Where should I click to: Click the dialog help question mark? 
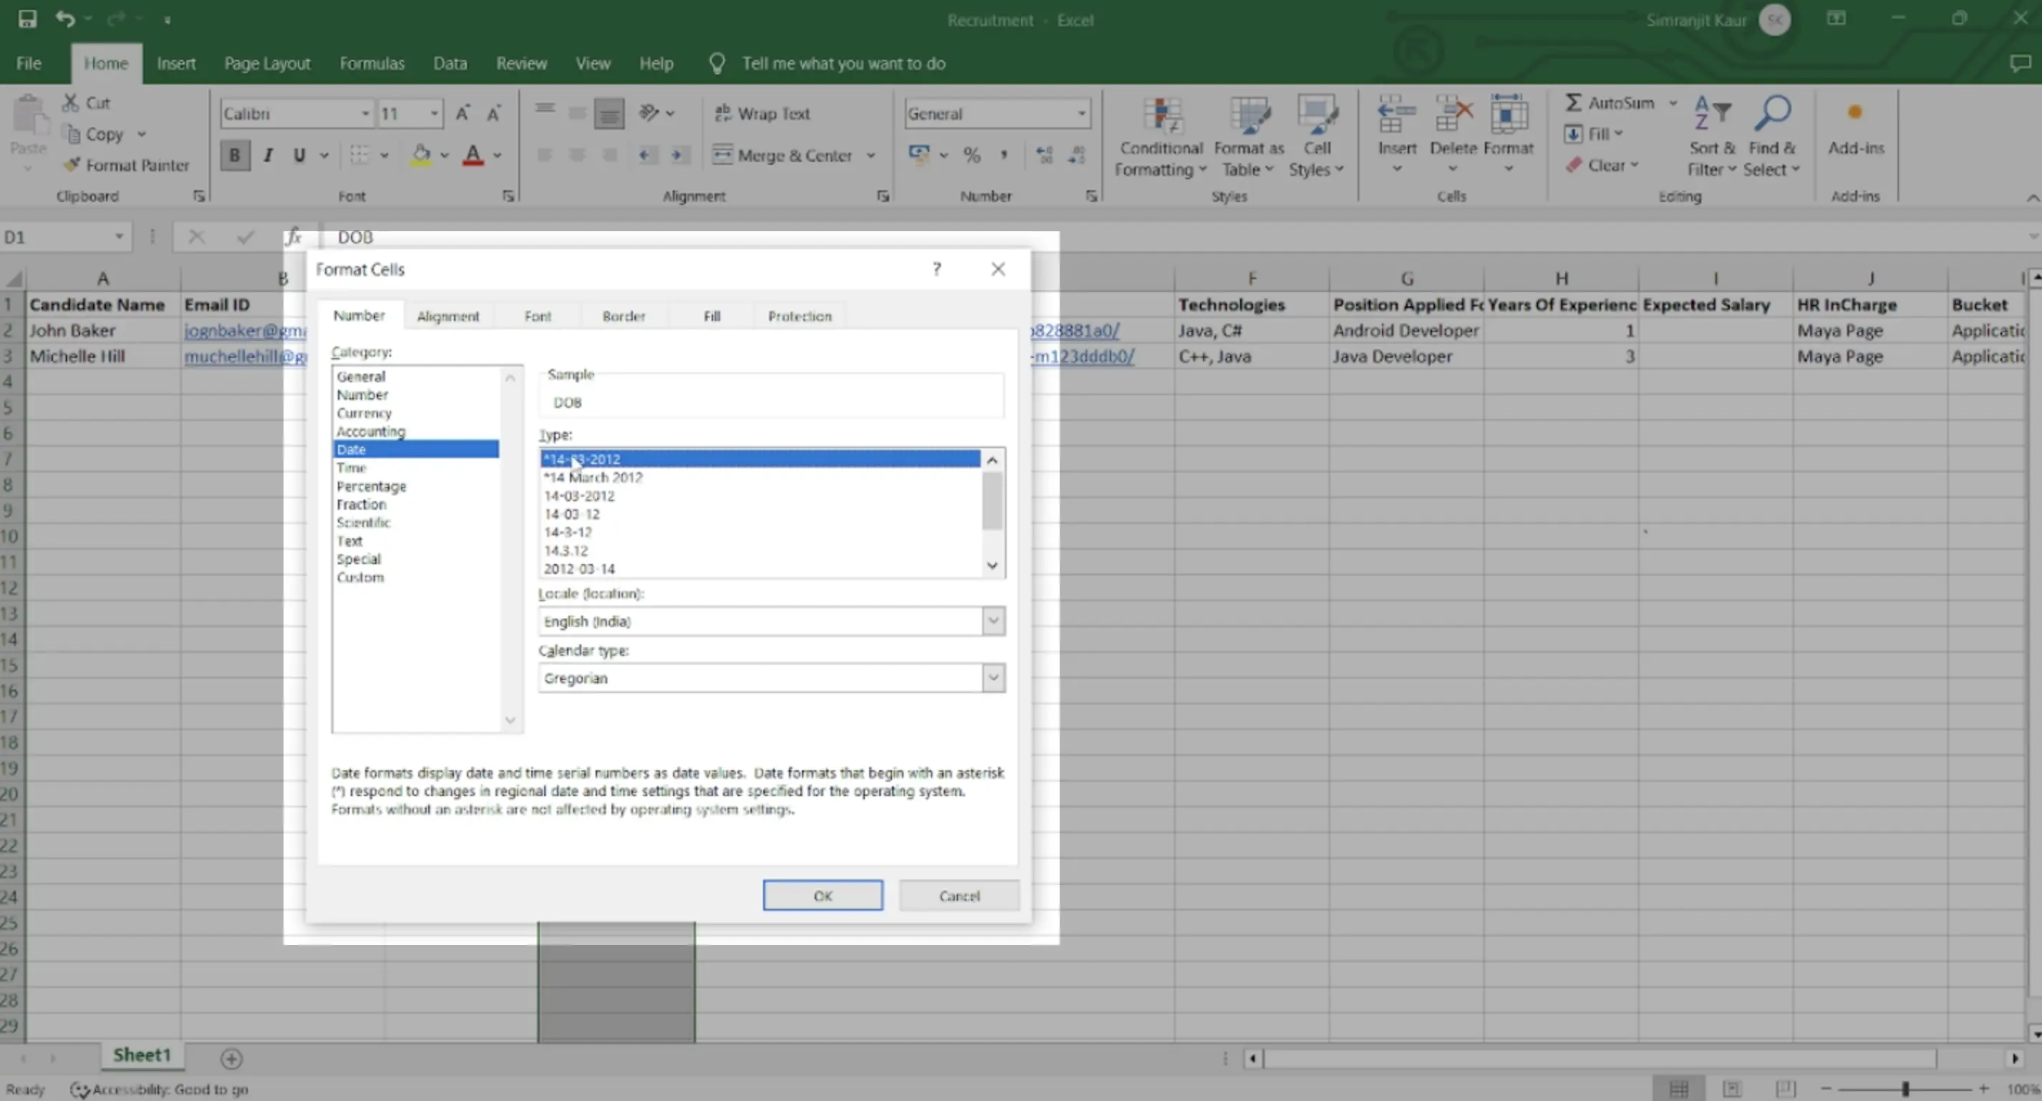click(x=937, y=268)
